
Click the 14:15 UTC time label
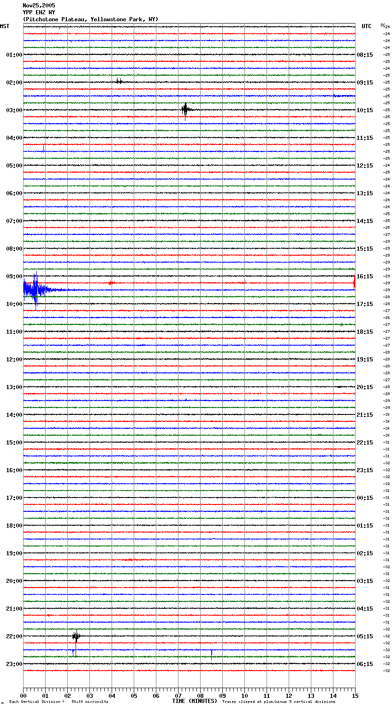(x=365, y=221)
